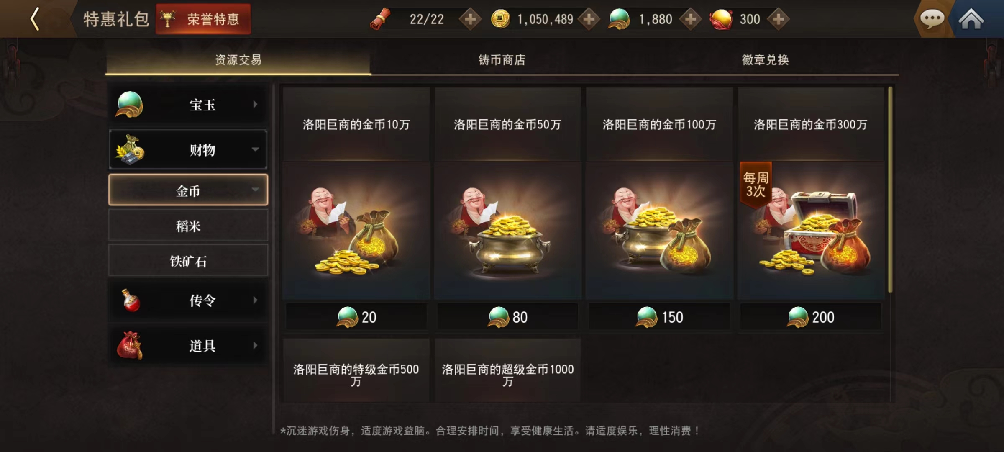Collapse the 财物 category

tap(188, 149)
